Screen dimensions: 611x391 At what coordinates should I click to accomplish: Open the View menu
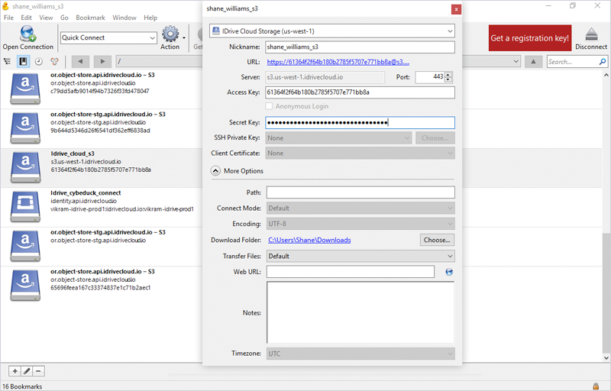[46, 18]
